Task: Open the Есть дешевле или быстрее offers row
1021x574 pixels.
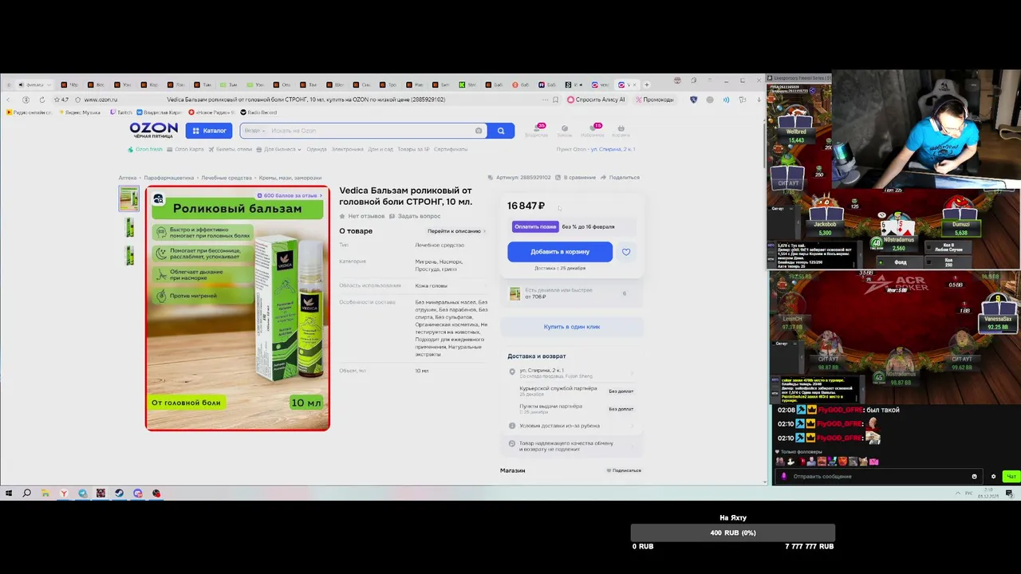Action: point(571,293)
